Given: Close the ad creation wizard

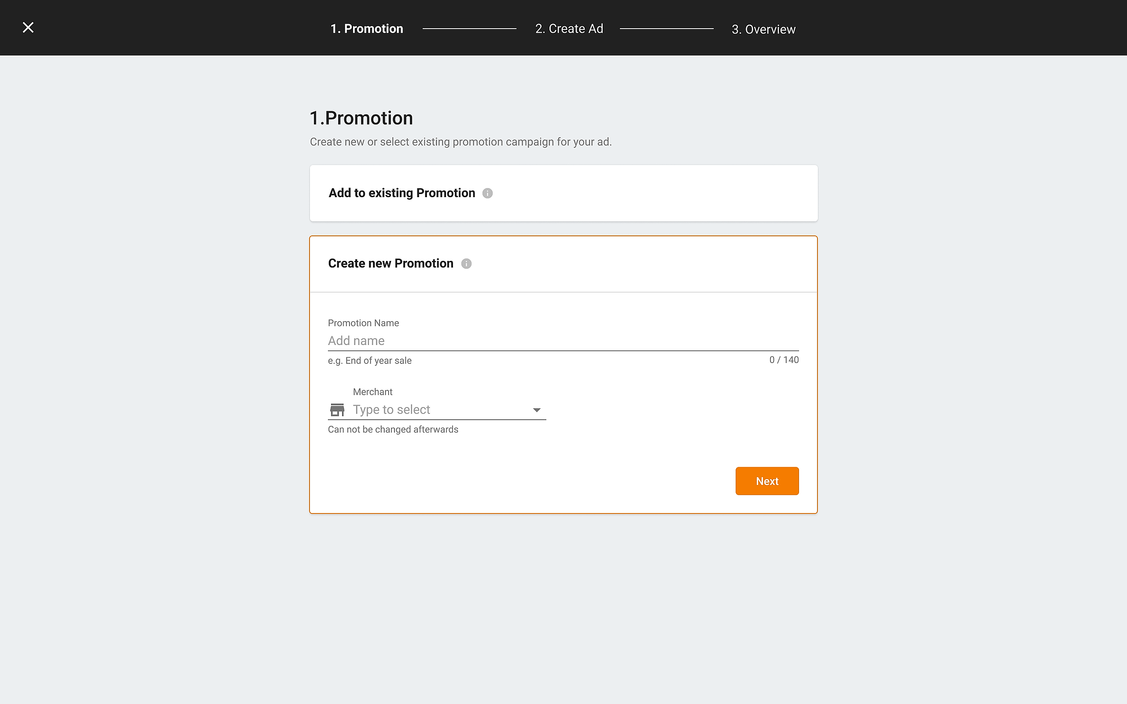Looking at the screenshot, I should [28, 28].
